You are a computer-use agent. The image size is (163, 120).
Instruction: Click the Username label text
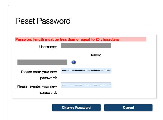pyautogui.click(x=48, y=47)
